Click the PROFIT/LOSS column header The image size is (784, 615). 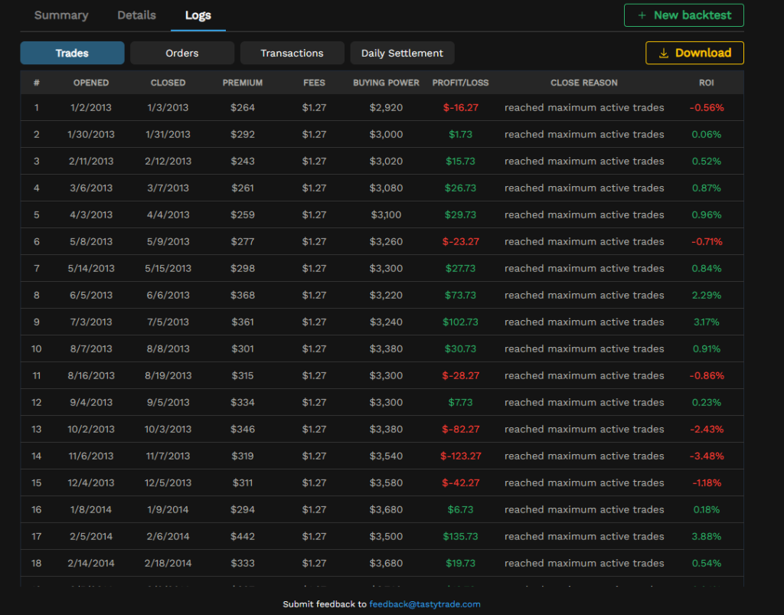coord(460,83)
